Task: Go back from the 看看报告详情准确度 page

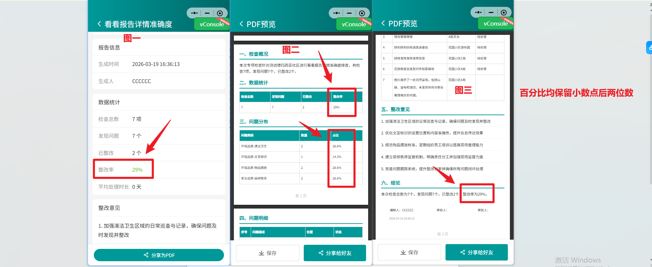Action: click(x=99, y=24)
